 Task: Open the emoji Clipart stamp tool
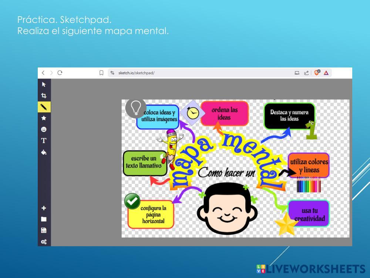pos(44,129)
